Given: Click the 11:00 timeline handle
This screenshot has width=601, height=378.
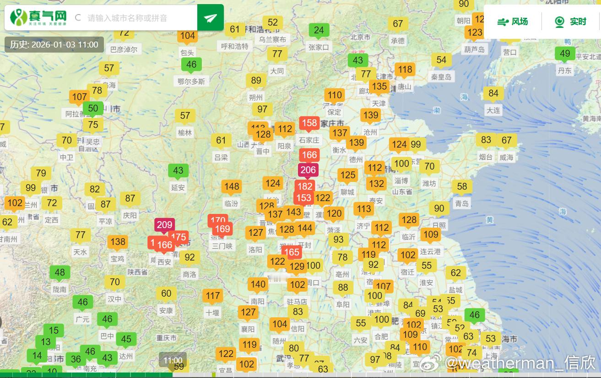Looking at the screenshot, I should click(x=173, y=360).
